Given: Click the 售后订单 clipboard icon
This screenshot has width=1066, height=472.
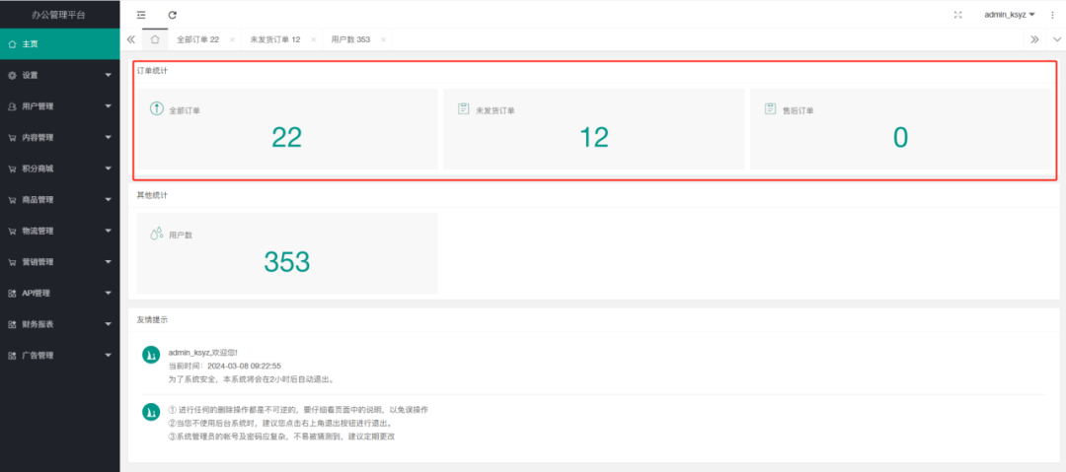Looking at the screenshot, I should (x=770, y=108).
